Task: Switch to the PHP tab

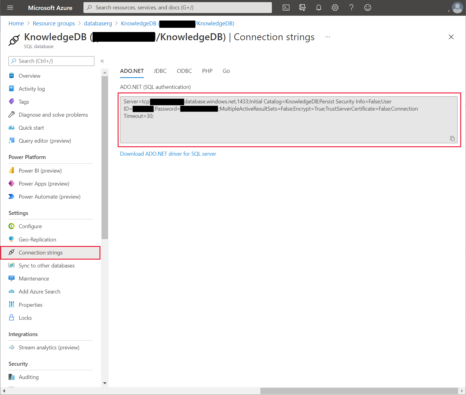Action: (x=207, y=71)
